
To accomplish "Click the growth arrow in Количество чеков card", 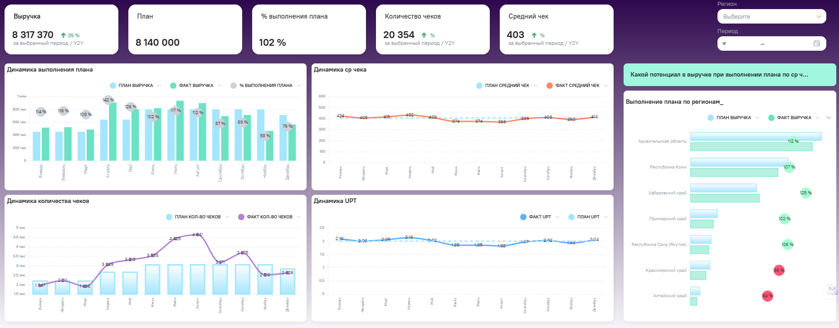I will click(424, 35).
